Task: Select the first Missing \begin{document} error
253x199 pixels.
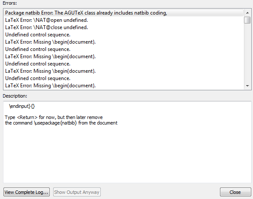Action: [x=123, y=42]
